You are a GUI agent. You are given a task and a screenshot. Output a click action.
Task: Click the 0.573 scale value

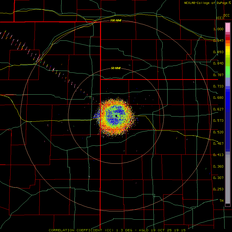click(x=218, y=121)
